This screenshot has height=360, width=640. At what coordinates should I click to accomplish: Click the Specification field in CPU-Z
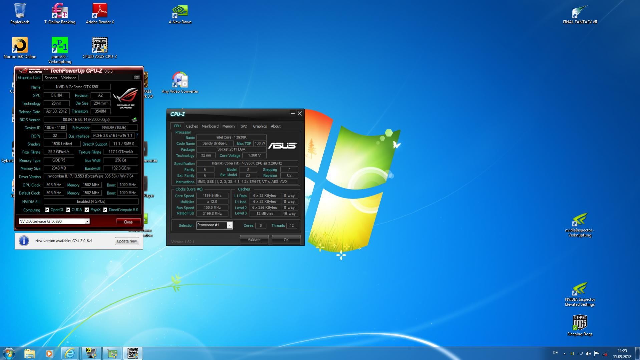coord(247,163)
